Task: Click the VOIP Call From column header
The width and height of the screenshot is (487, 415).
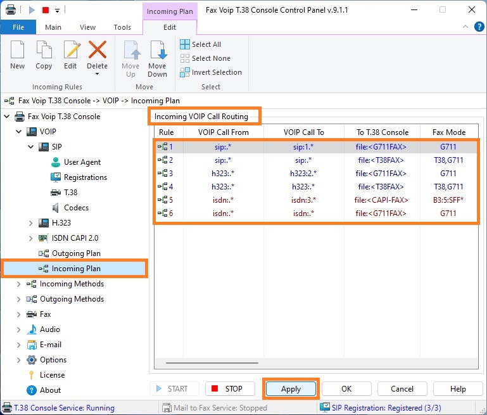Action: [x=224, y=132]
